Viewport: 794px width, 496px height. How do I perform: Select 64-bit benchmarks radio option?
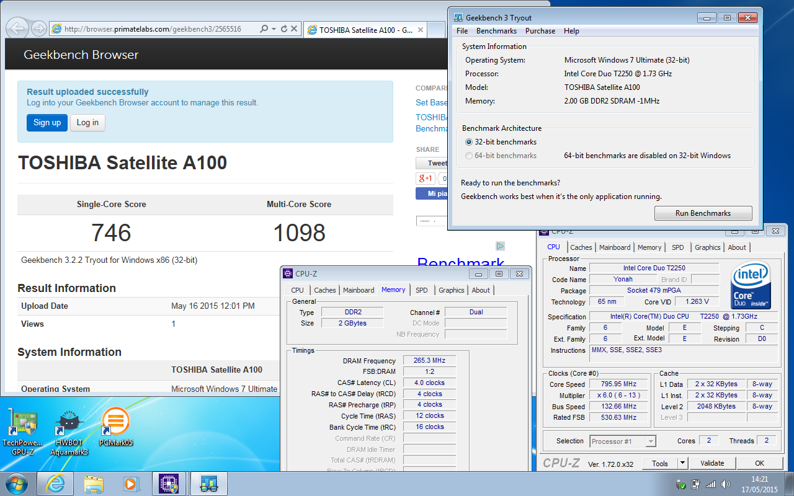point(468,156)
